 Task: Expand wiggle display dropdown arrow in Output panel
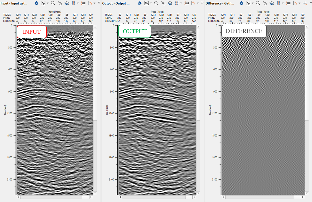click(x=181, y=3)
